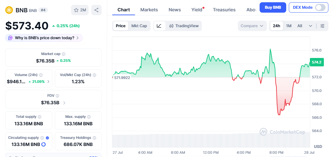Switch to TradingView candlestick chart
The width and height of the screenshot is (331, 157).
(x=184, y=26)
